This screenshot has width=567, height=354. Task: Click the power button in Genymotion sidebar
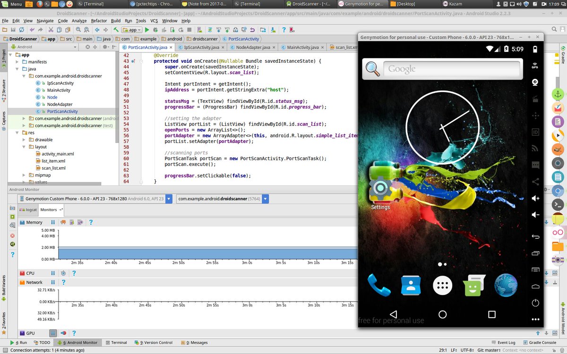click(x=535, y=303)
